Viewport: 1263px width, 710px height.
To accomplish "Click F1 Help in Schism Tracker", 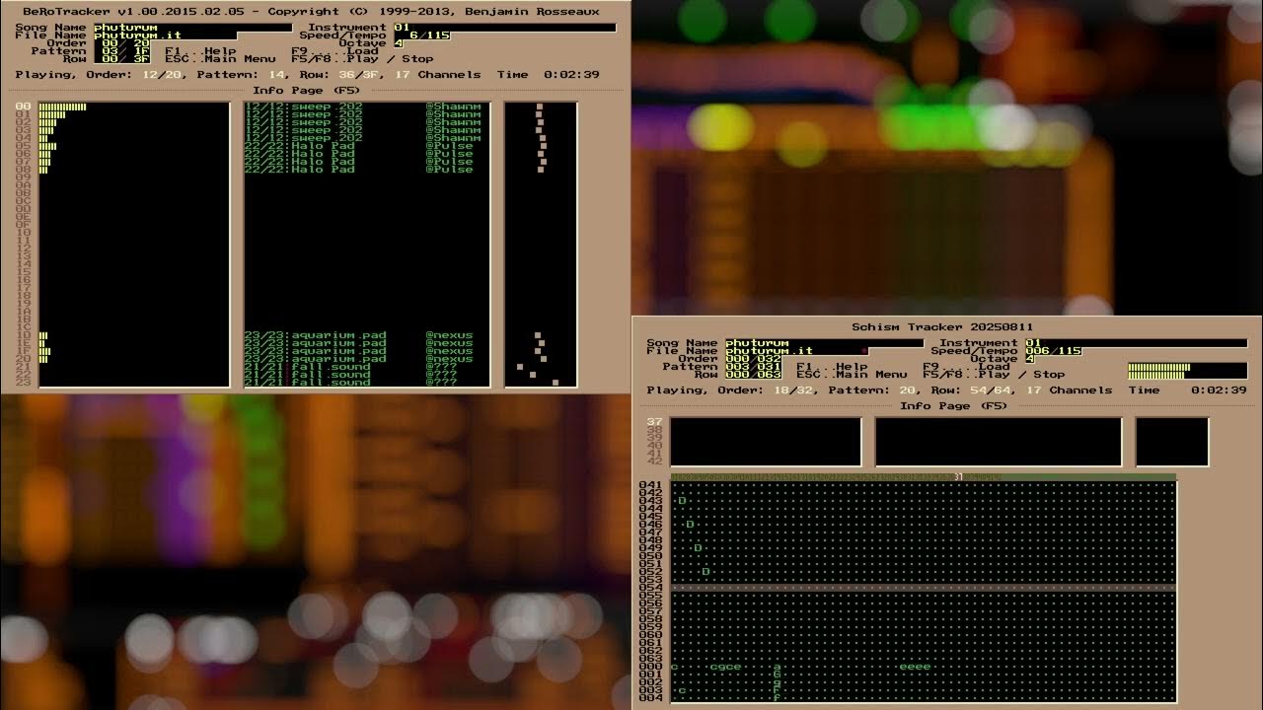I will (832, 367).
